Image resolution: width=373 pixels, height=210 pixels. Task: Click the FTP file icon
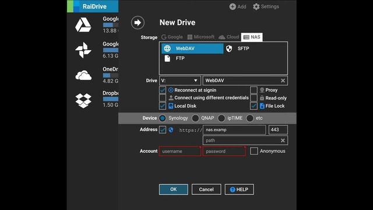tap(167, 58)
